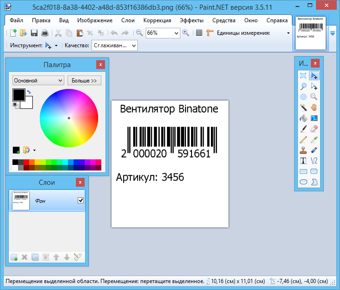Select the Pan hand tool
Screen dimensions: 340x290
pos(314,107)
